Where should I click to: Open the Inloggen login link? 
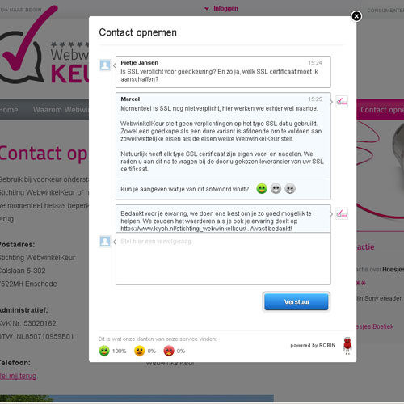pos(225,9)
